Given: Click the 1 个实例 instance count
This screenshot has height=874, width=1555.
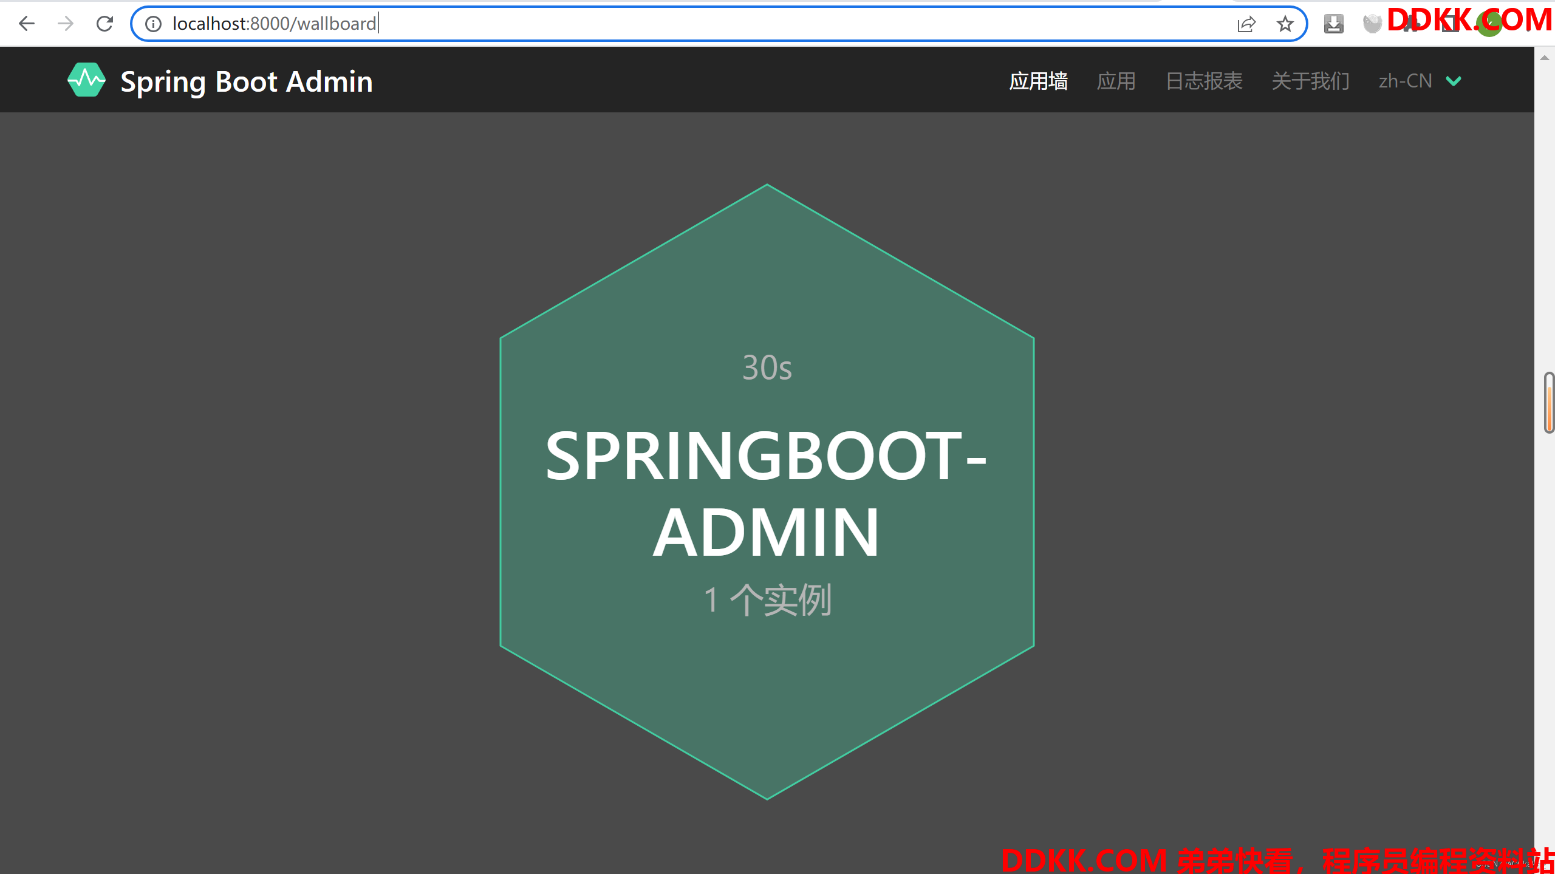Looking at the screenshot, I should click(x=768, y=600).
